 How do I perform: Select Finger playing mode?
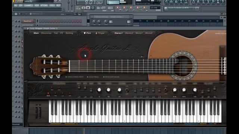coord(100,33)
